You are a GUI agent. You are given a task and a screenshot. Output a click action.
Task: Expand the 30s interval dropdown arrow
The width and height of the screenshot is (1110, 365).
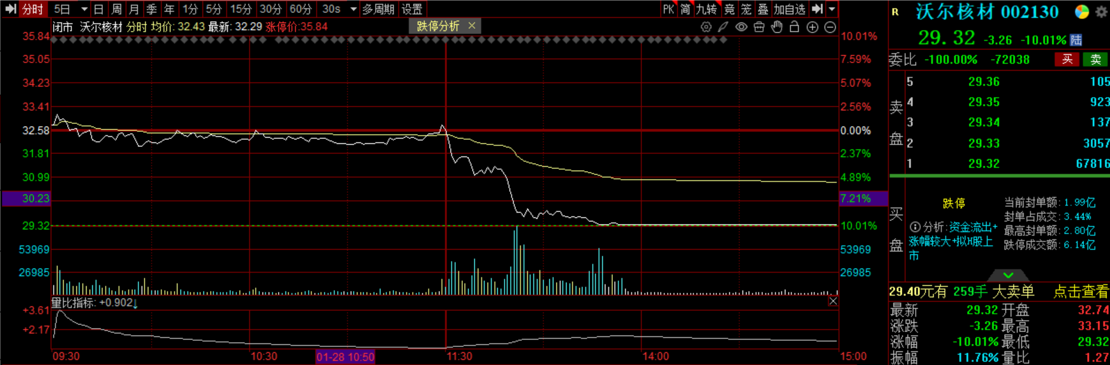click(x=353, y=9)
